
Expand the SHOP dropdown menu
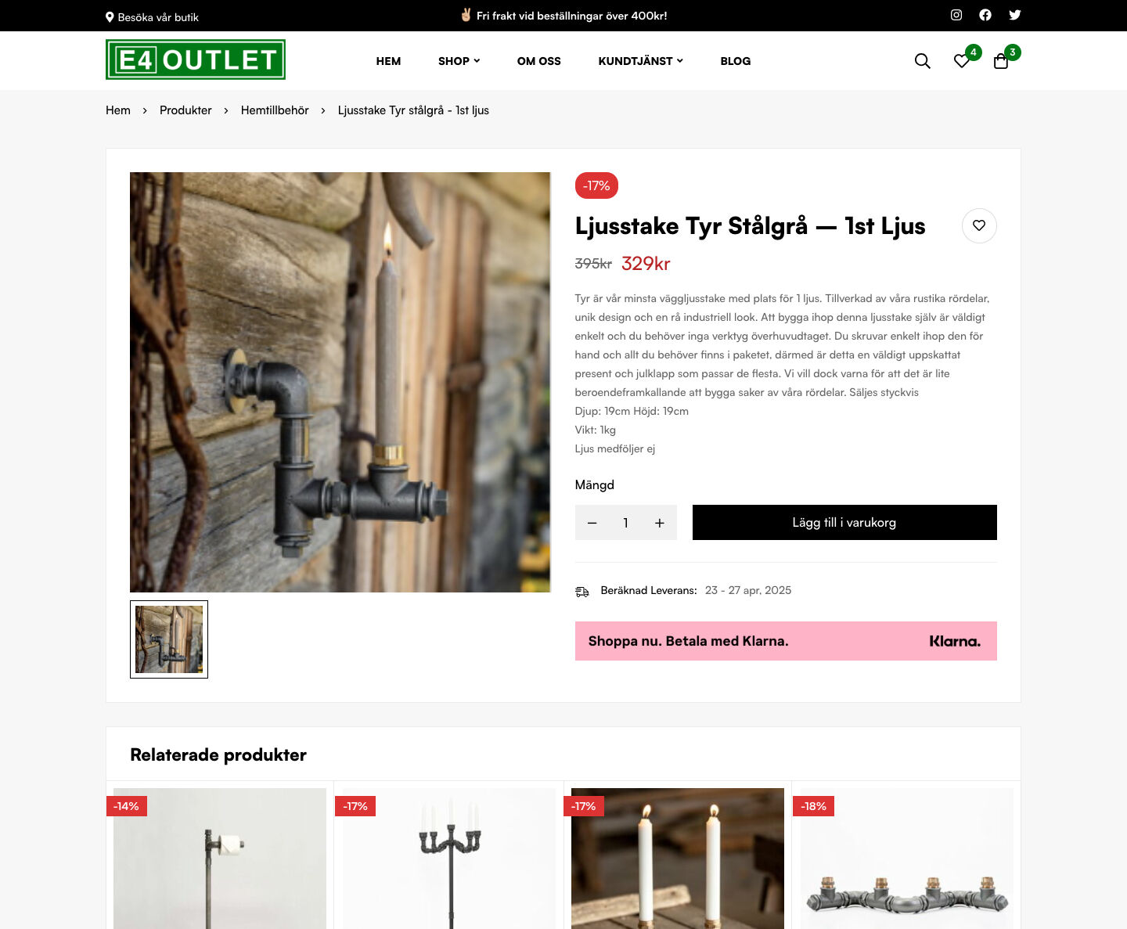(459, 61)
